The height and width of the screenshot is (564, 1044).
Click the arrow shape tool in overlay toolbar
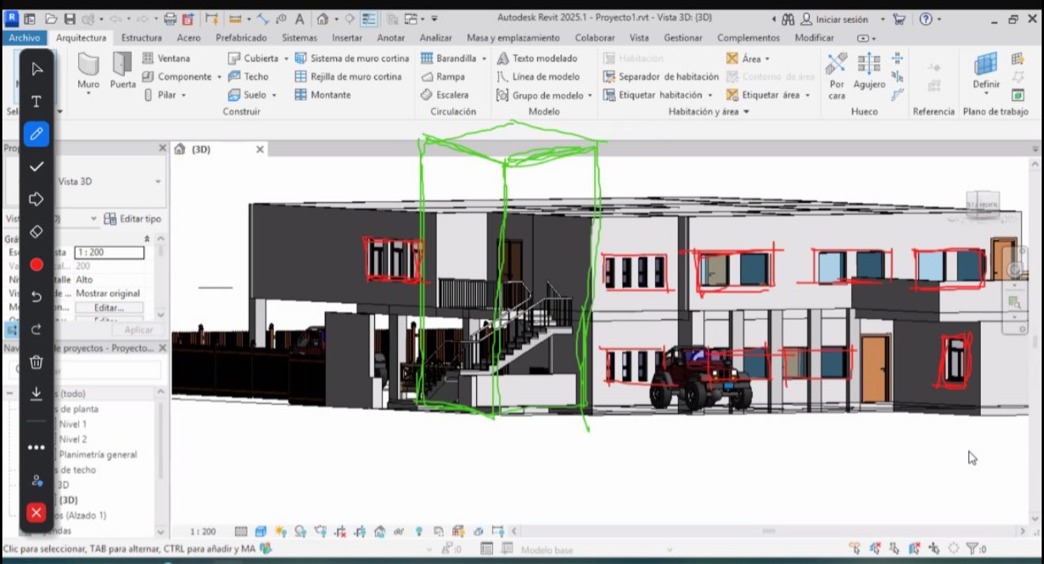(36, 199)
